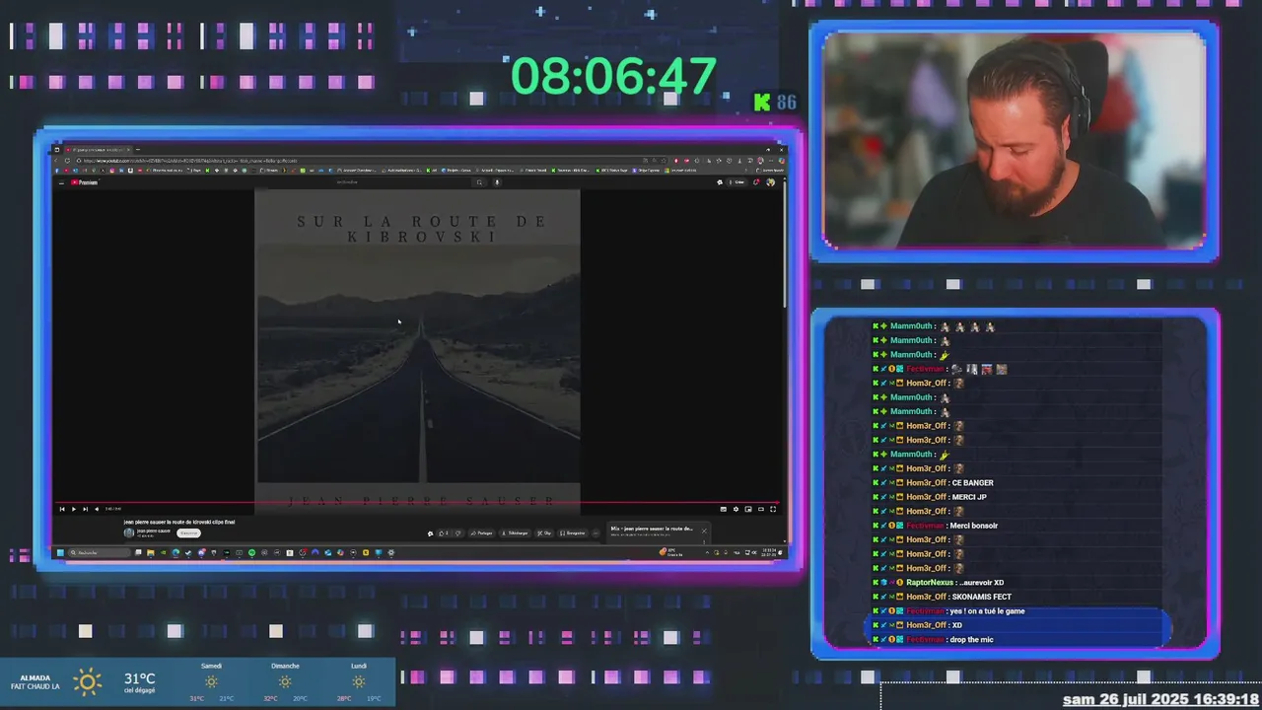Dislike the video with the thumbs-down button
The height and width of the screenshot is (710, 1262).
[x=458, y=533]
